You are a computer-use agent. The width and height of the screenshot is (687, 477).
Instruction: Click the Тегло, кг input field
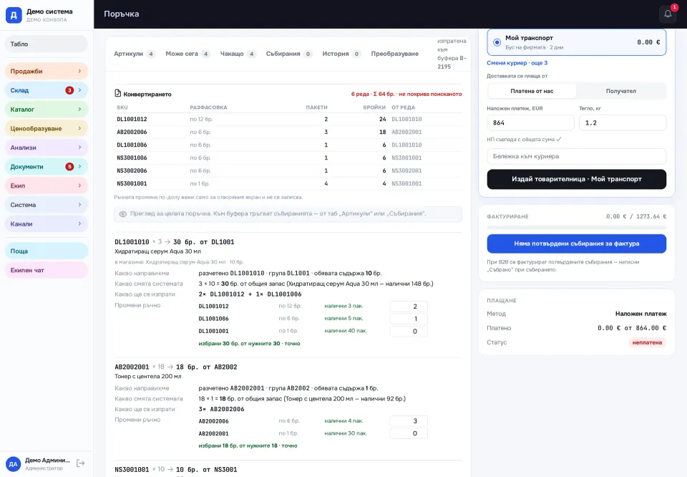623,122
